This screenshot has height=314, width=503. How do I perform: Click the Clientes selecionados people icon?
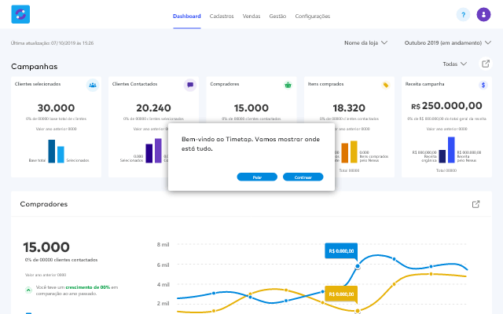93,85
